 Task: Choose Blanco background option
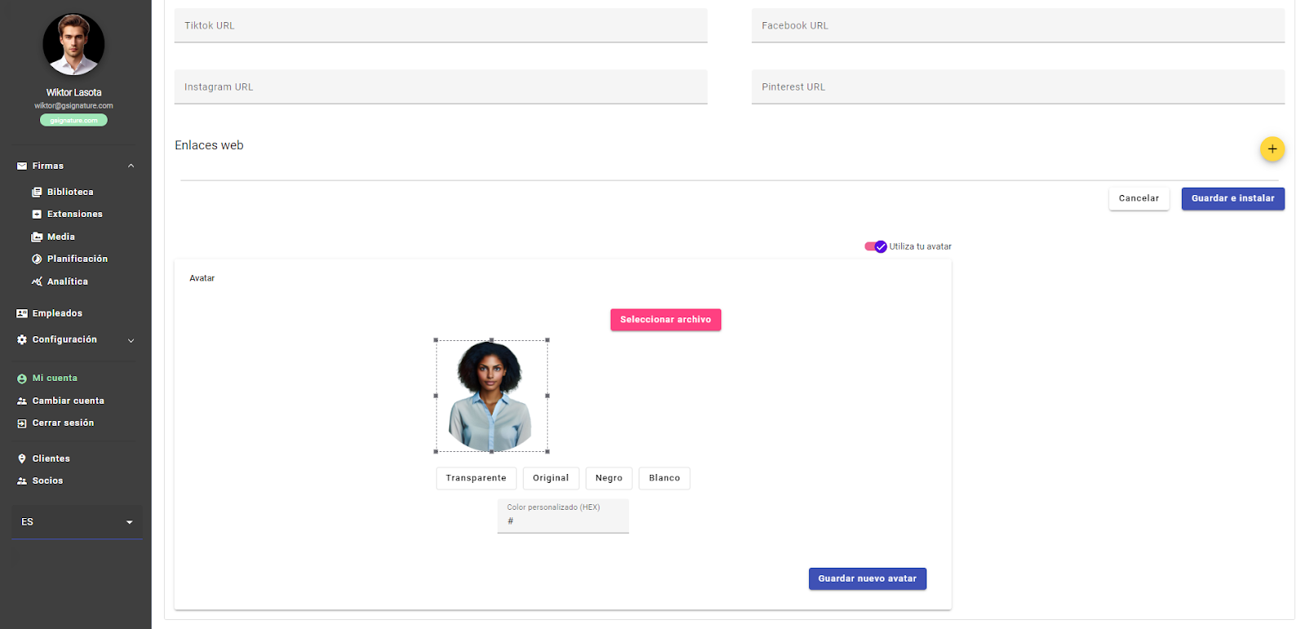point(664,478)
